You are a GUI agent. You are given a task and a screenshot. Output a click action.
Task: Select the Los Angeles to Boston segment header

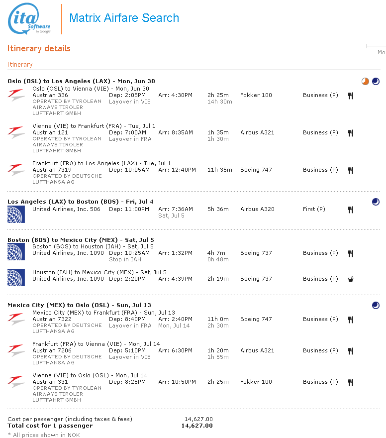tap(80, 202)
